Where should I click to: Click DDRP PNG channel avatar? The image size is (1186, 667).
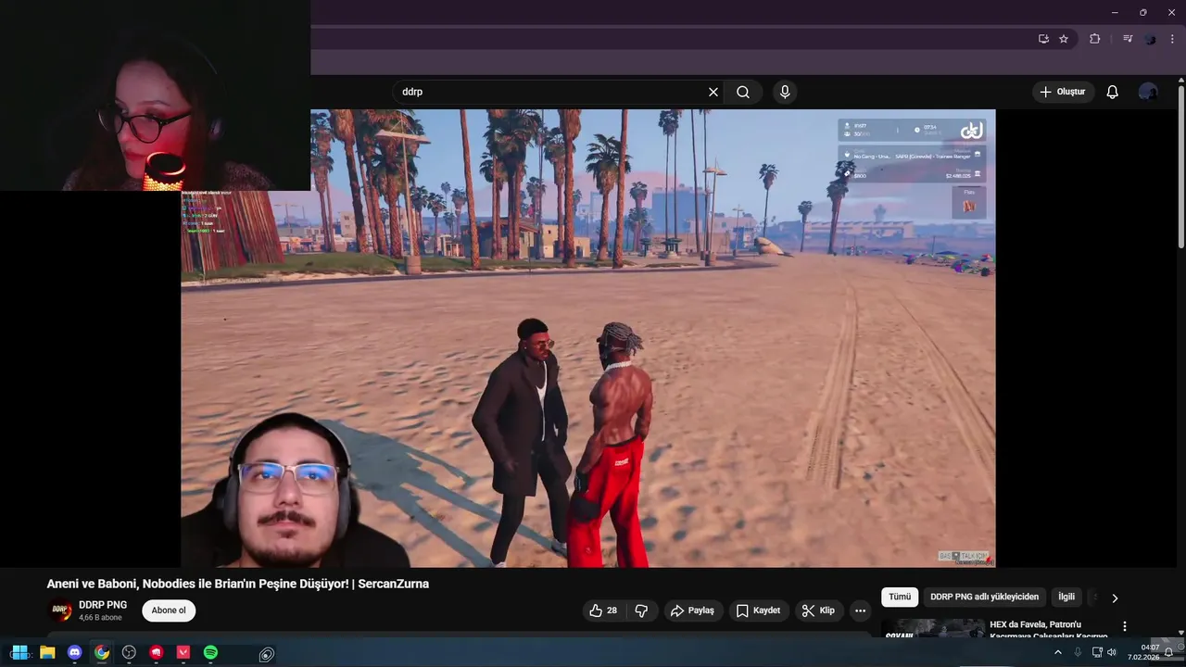pos(61,610)
